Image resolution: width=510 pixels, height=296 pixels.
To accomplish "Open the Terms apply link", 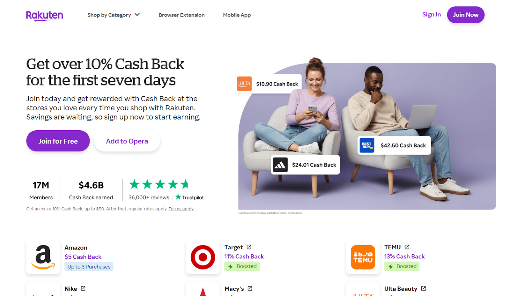I will click(x=181, y=209).
